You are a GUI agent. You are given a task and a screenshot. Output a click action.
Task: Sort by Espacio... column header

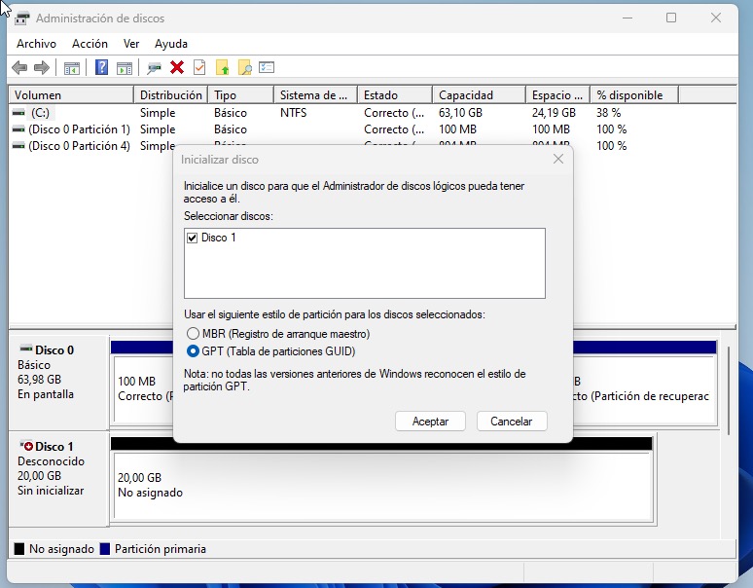558,95
